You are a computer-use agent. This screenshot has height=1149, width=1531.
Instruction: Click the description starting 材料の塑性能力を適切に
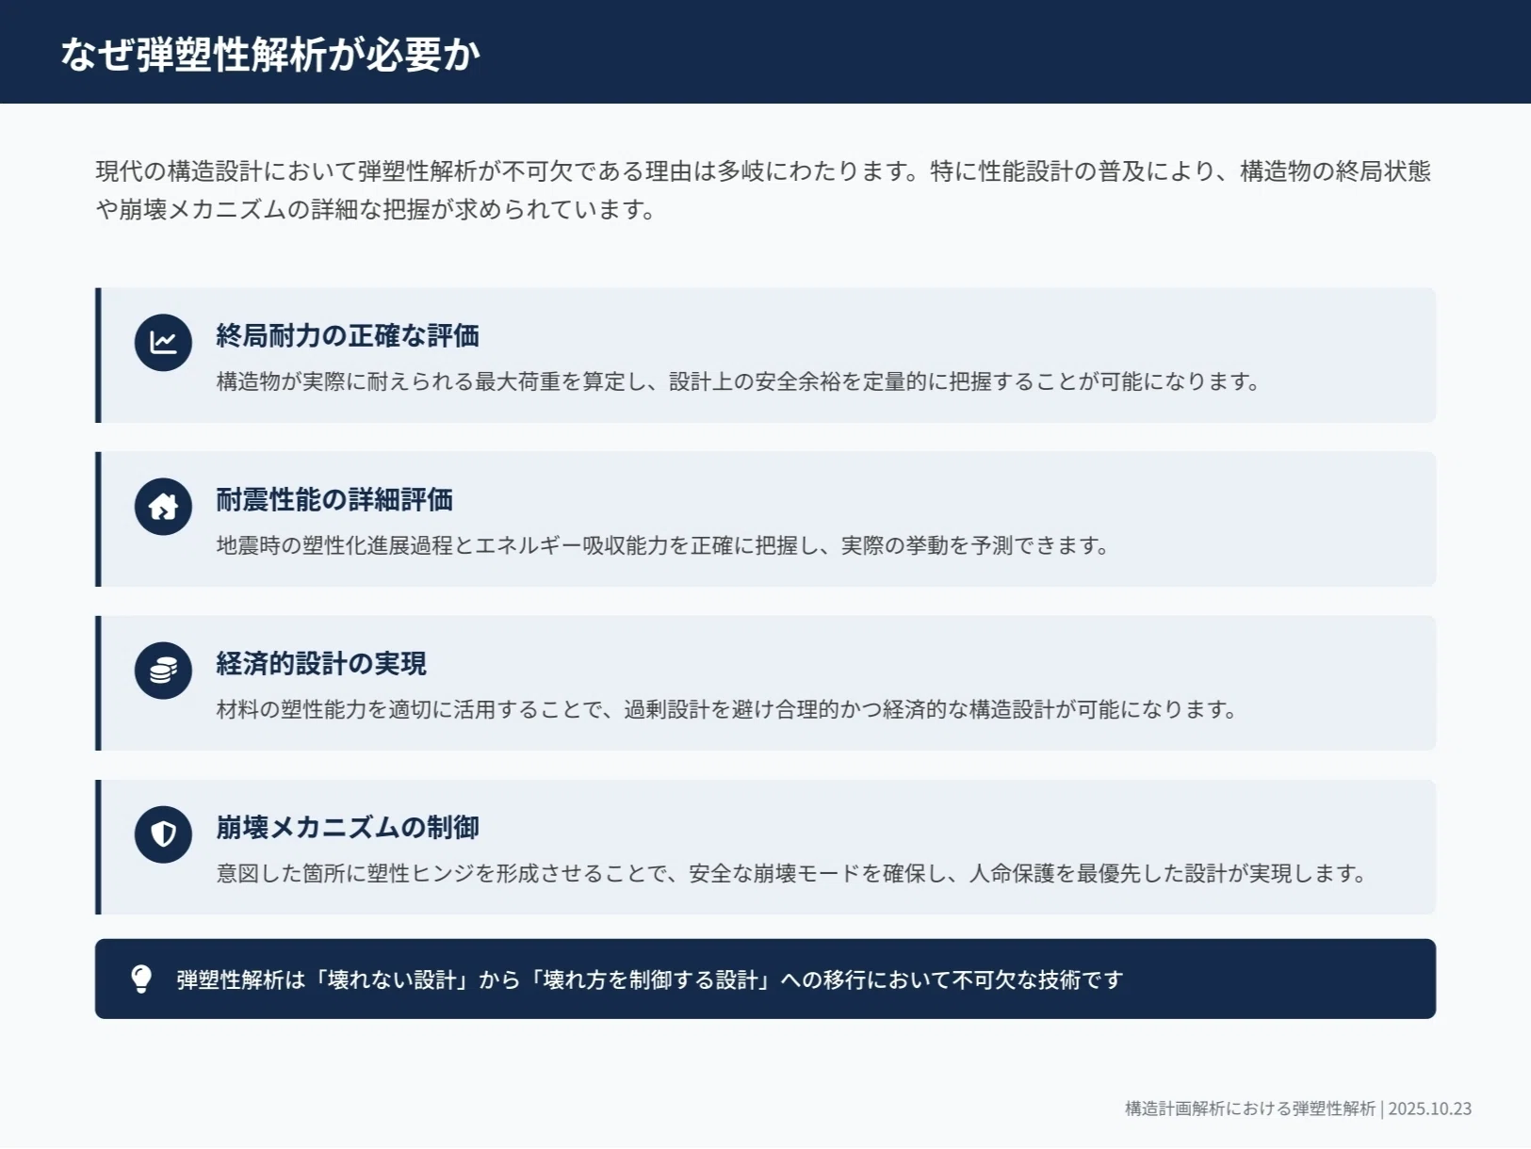(727, 709)
